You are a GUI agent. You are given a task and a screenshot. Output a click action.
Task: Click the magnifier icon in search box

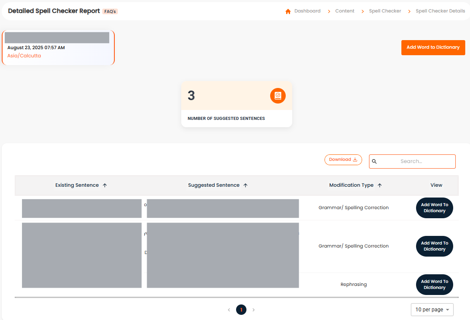pos(374,161)
